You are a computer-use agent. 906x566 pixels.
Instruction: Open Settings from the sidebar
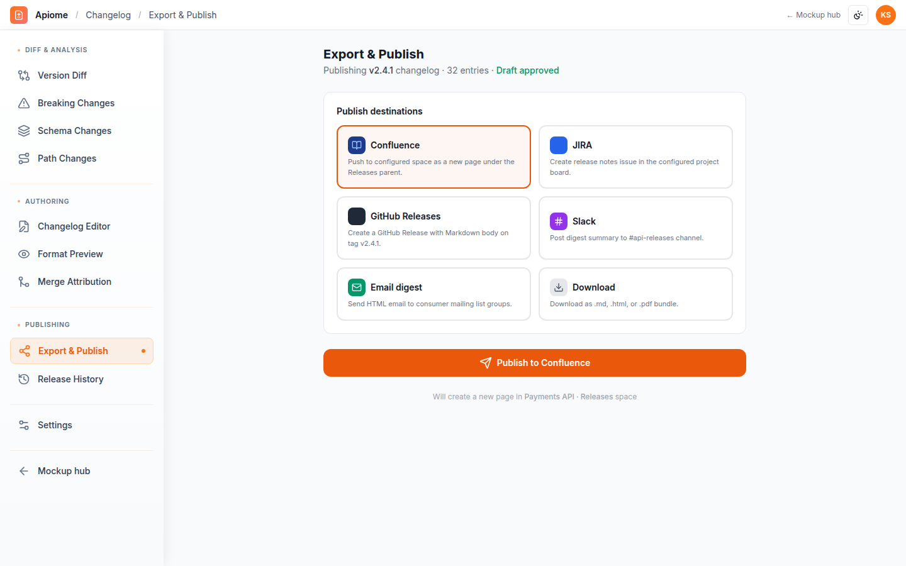click(82, 425)
